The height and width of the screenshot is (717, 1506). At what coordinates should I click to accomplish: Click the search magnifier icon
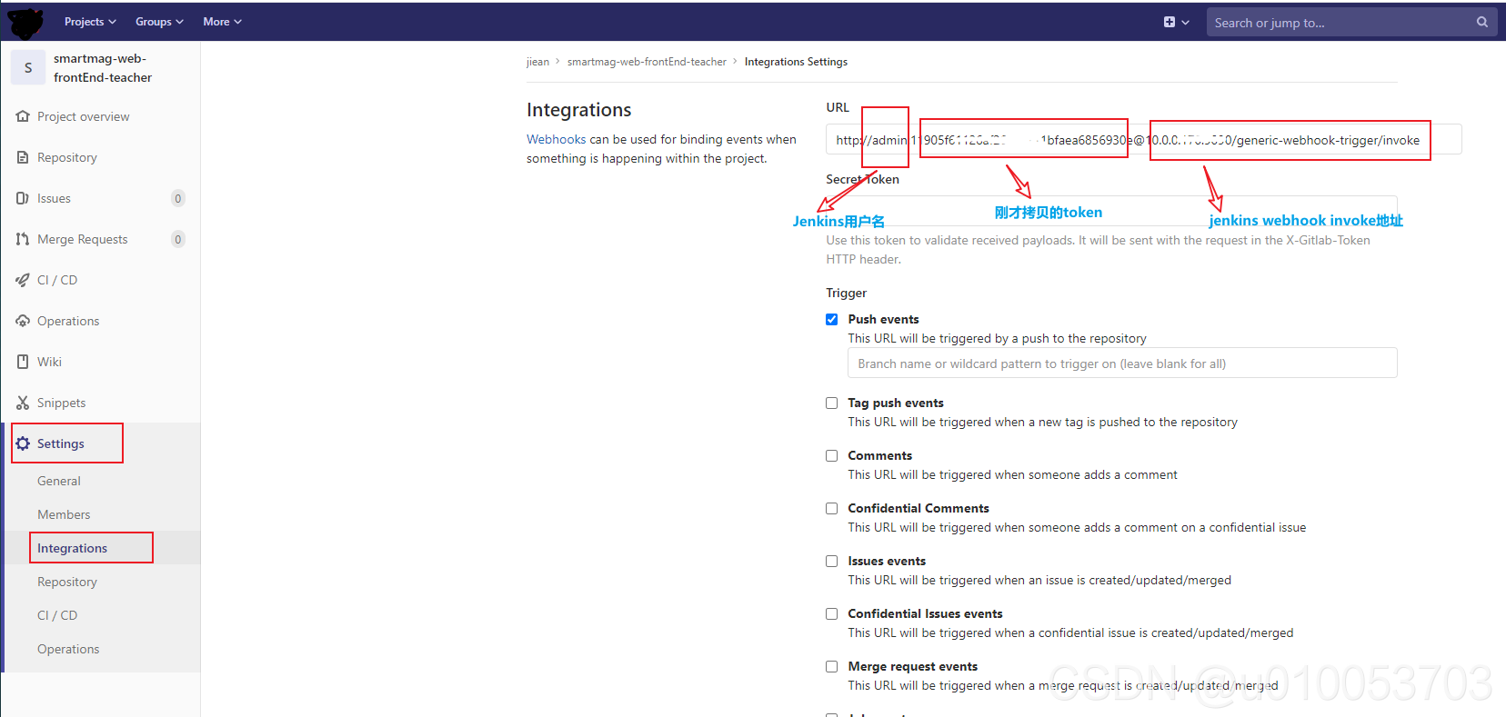pos(1482,22)
